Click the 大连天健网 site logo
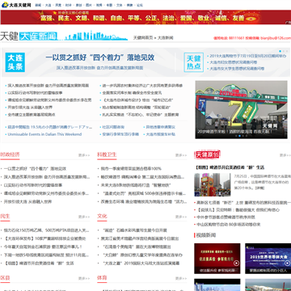The width and height of the screenshot is (291, 291). [16, 5]
